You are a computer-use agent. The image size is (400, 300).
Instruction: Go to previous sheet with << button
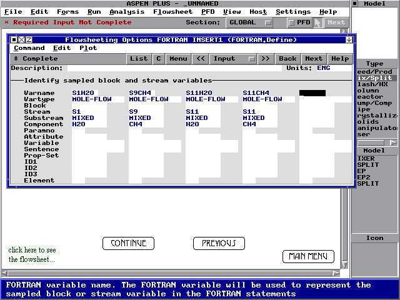pyautogui.click(x=200, y=59)
